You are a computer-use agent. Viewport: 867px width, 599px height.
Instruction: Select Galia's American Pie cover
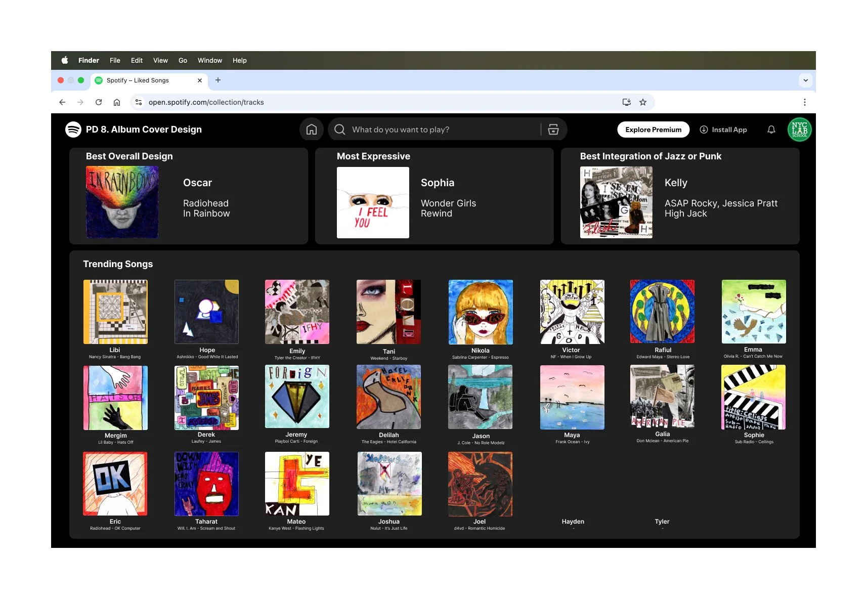[662, 397]
